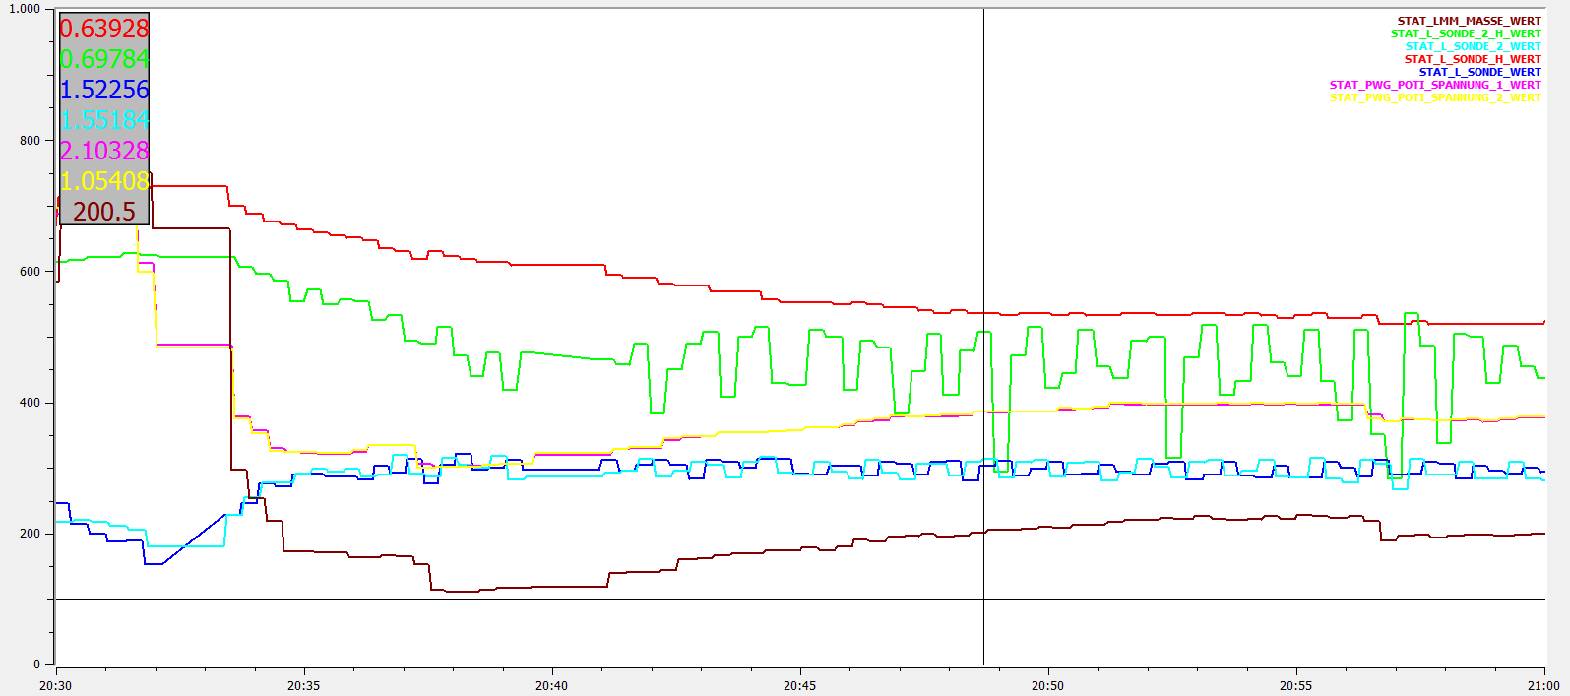Select STAT_PWG_POTI_SPANNUNG_1_WERT in the legend
Viewport: 1570px width, 696px height.
pos(1435,85)
